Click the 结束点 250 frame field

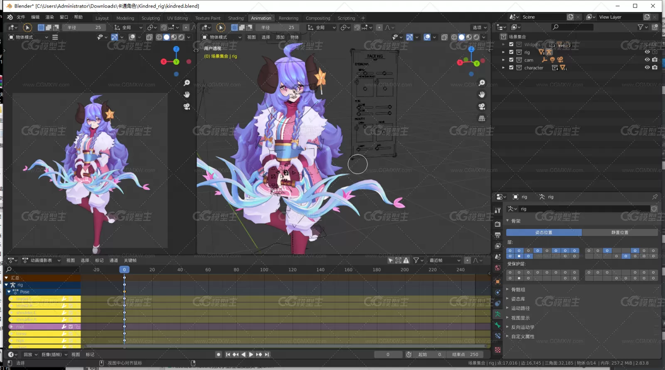click(465, 355)
